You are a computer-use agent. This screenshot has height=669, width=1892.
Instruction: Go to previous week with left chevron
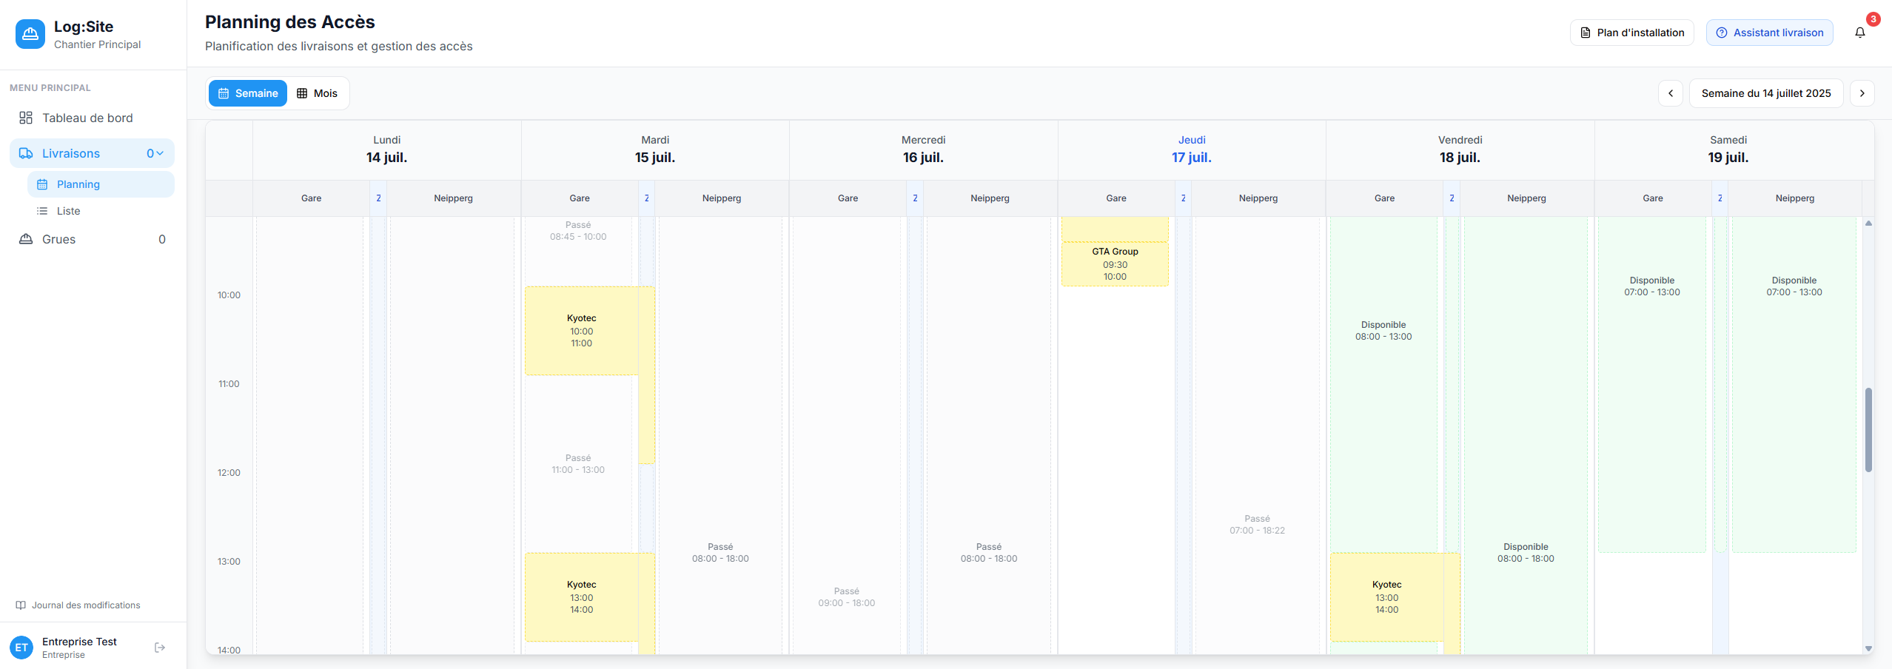[1671, 93]
